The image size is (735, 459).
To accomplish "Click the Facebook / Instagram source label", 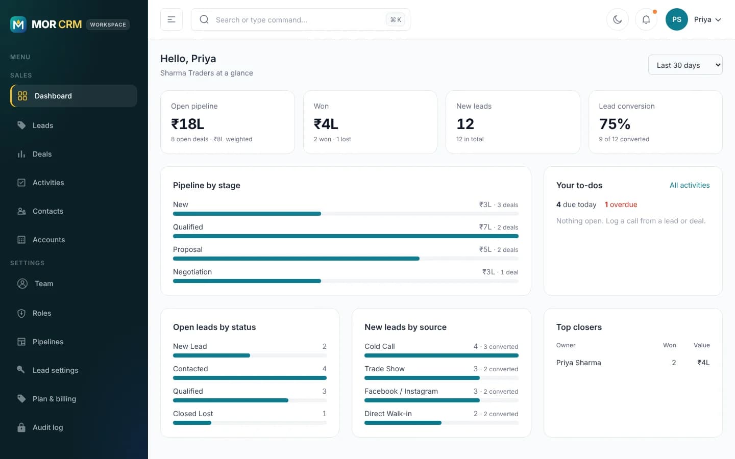I will point(401,391).
